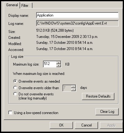Viewport: 124px width, 133px height.
Task: Click the days spinner up arrow
Action: pyautogui.click(x=73, y=86)
